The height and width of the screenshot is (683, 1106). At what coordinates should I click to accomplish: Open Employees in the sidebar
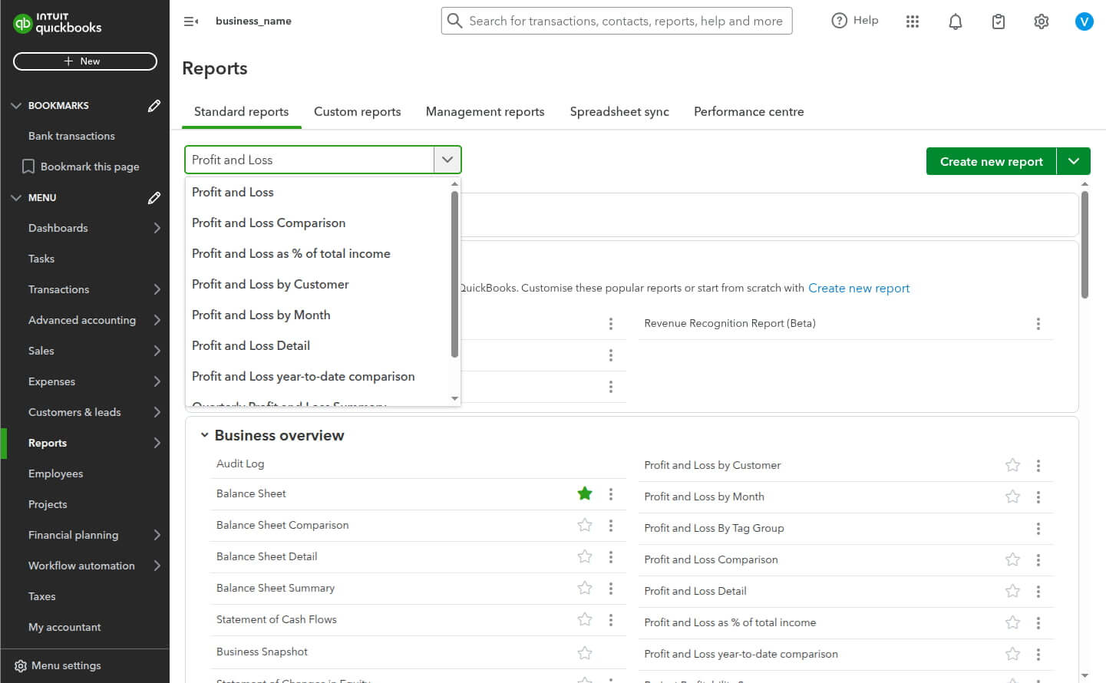[x=55, y=473]
